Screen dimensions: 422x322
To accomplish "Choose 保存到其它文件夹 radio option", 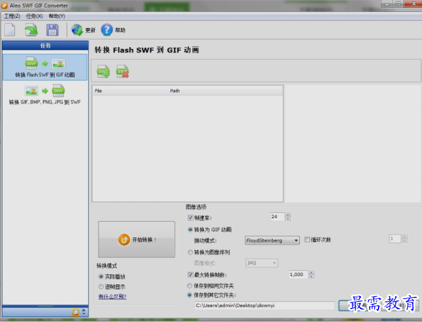I will pos(190,295).
